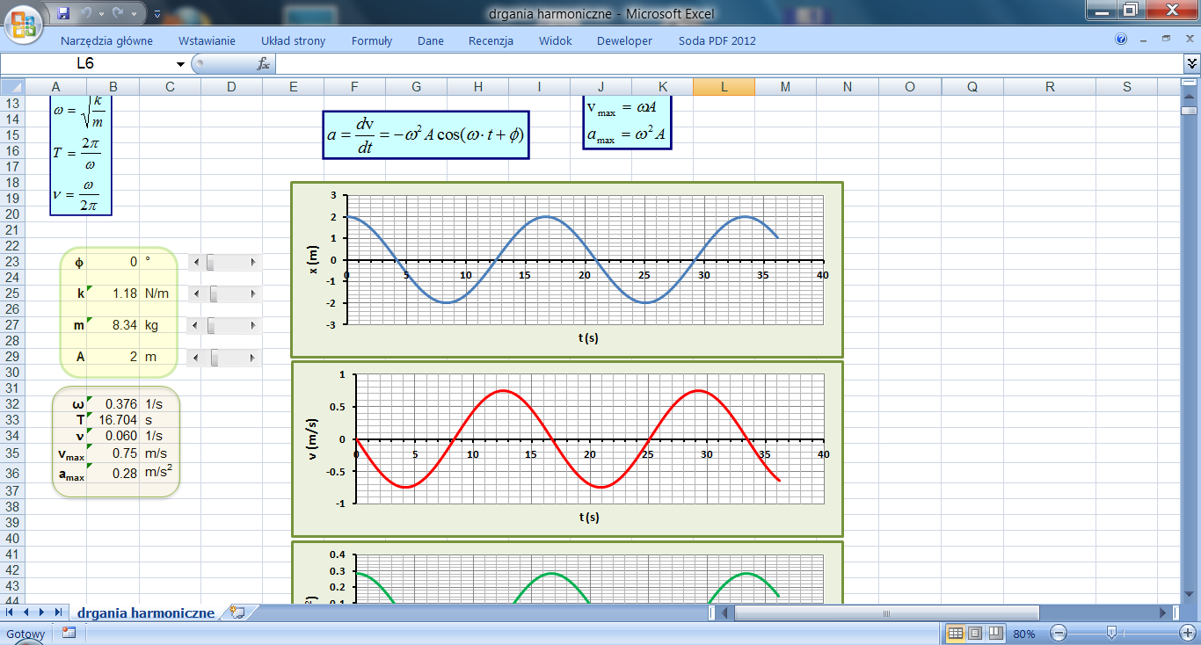Switch to the Dane tab
1201x645 pixels.
click(431, 40)
